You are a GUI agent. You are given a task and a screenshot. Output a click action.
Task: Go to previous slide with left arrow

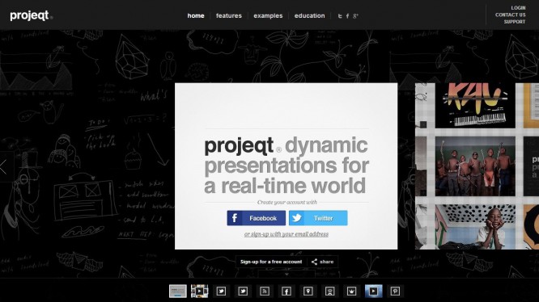tap(4, 167)
